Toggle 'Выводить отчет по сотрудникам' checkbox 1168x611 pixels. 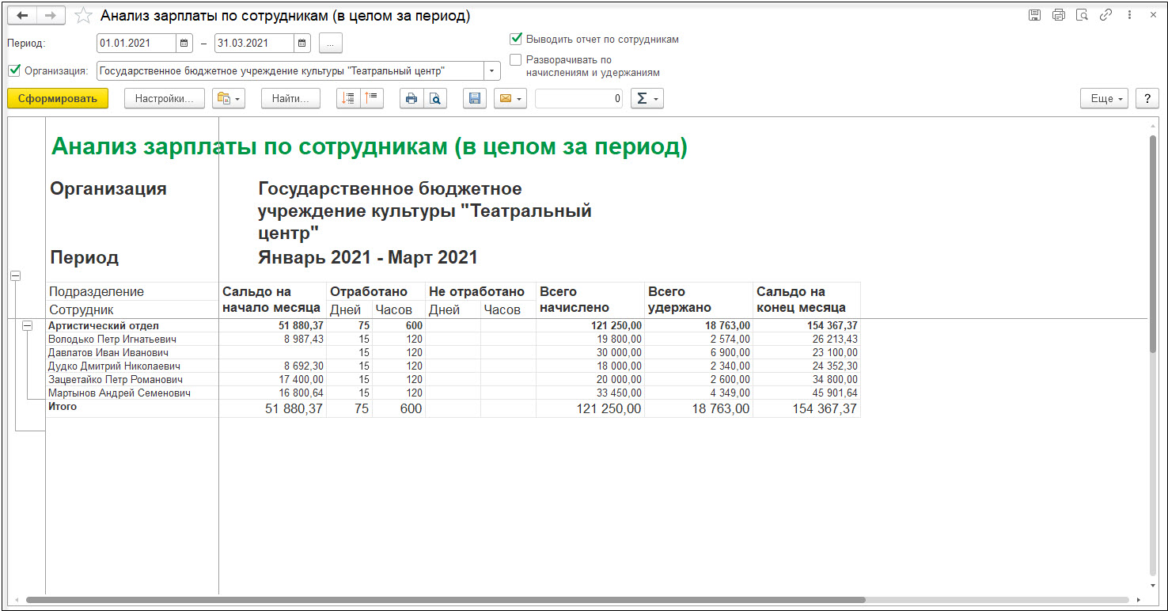tap(516, 39)
